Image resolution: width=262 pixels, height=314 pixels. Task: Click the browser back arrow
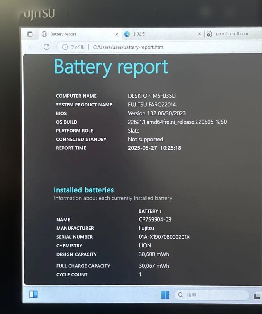[x=31, y=47]
